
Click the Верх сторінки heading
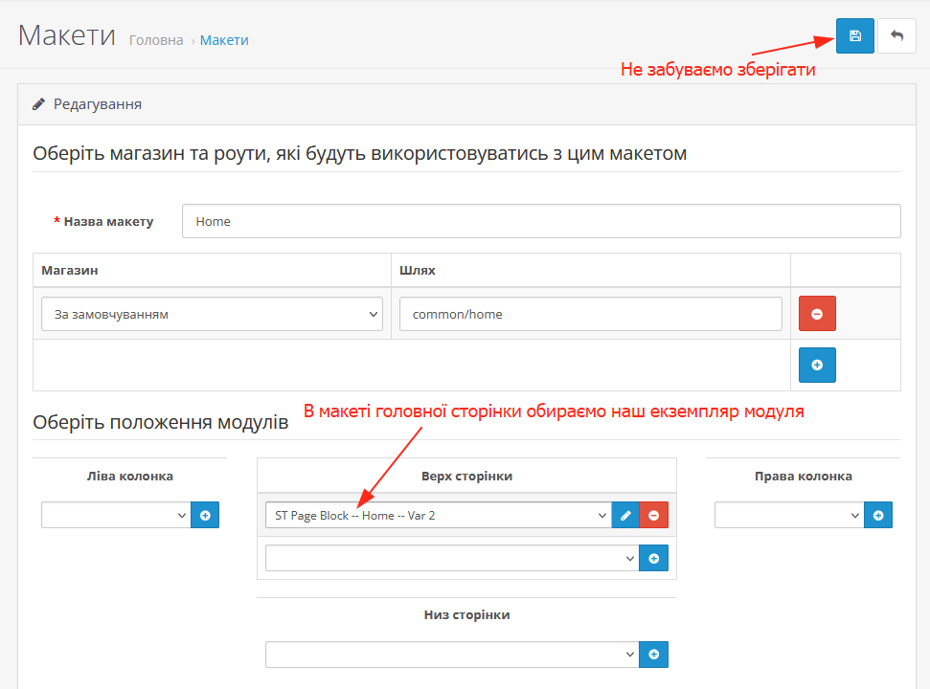[x=466, y=477]
